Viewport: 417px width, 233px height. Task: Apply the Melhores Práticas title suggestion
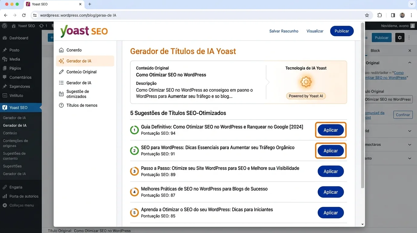coord(331,192)
